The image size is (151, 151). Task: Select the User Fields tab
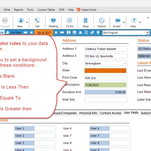[x=131, y=113]
